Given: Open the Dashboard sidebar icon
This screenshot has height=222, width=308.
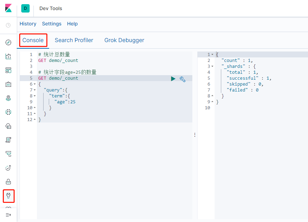Looking at the screenshot, I should 8,70.
